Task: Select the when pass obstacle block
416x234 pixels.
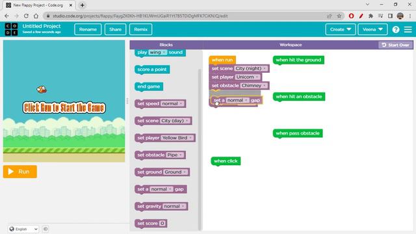Action: coord(298,133)
